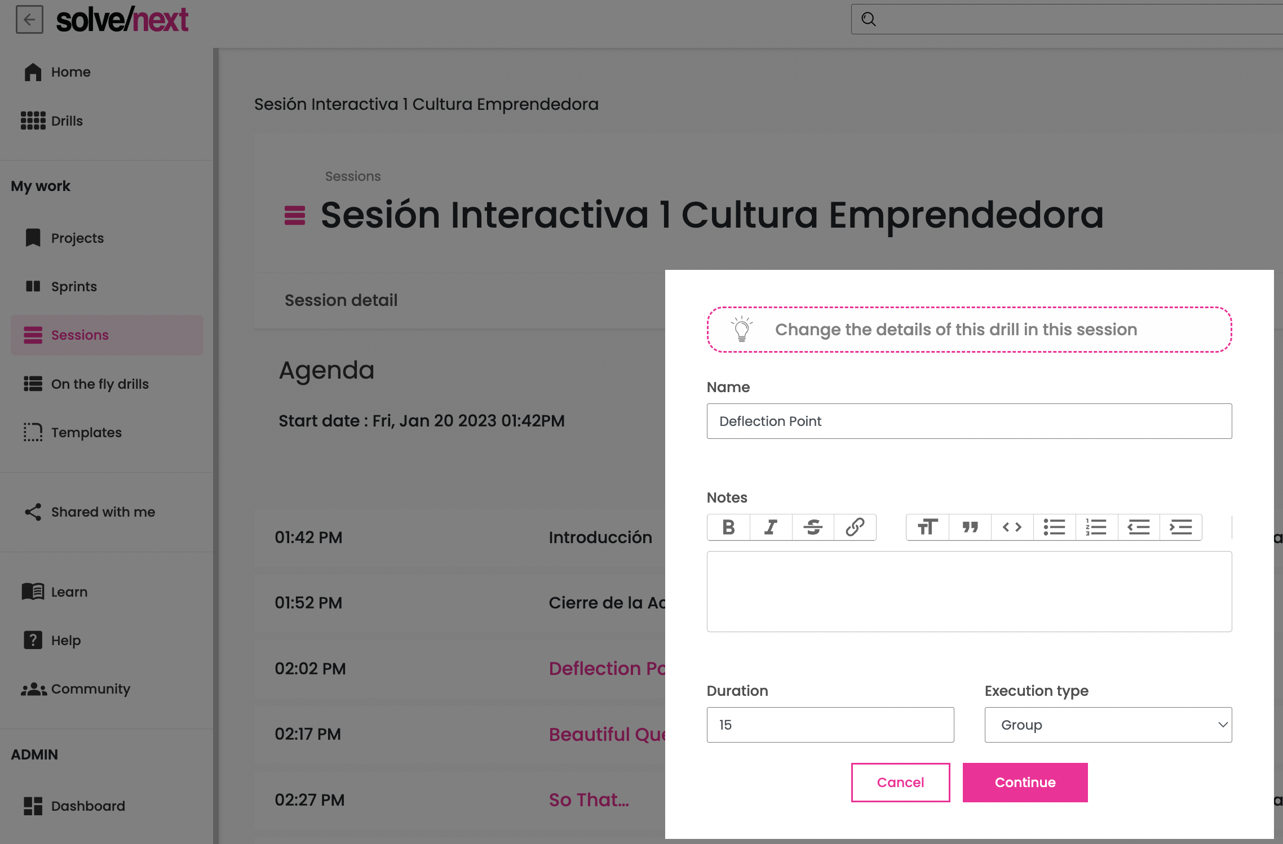This screenshot has height=844, width=1283.
Task: Insert code block in Notes
Action: point(1012,527)
